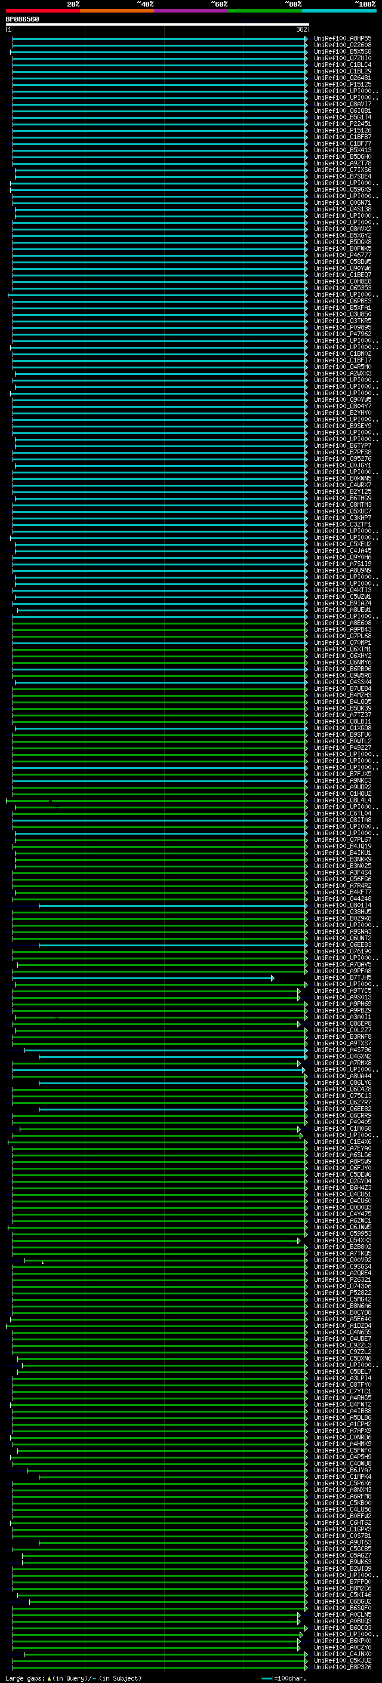Click the cyan bar for UniRef100_Q8AVI7
Viewport: 382px width, 1683px height.
tap(160, 104)
